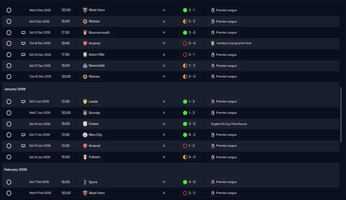The width and height of the screenshot is (346, 200).
Task: Select the radio circle for the Crewe fixture
Action: [x=9, y=124]
